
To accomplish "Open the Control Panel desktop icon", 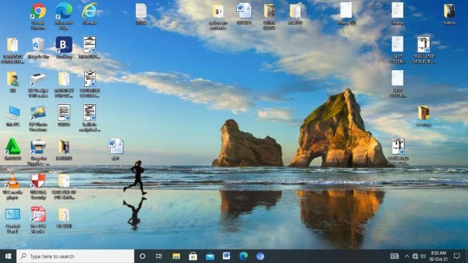I will point(12,214).
